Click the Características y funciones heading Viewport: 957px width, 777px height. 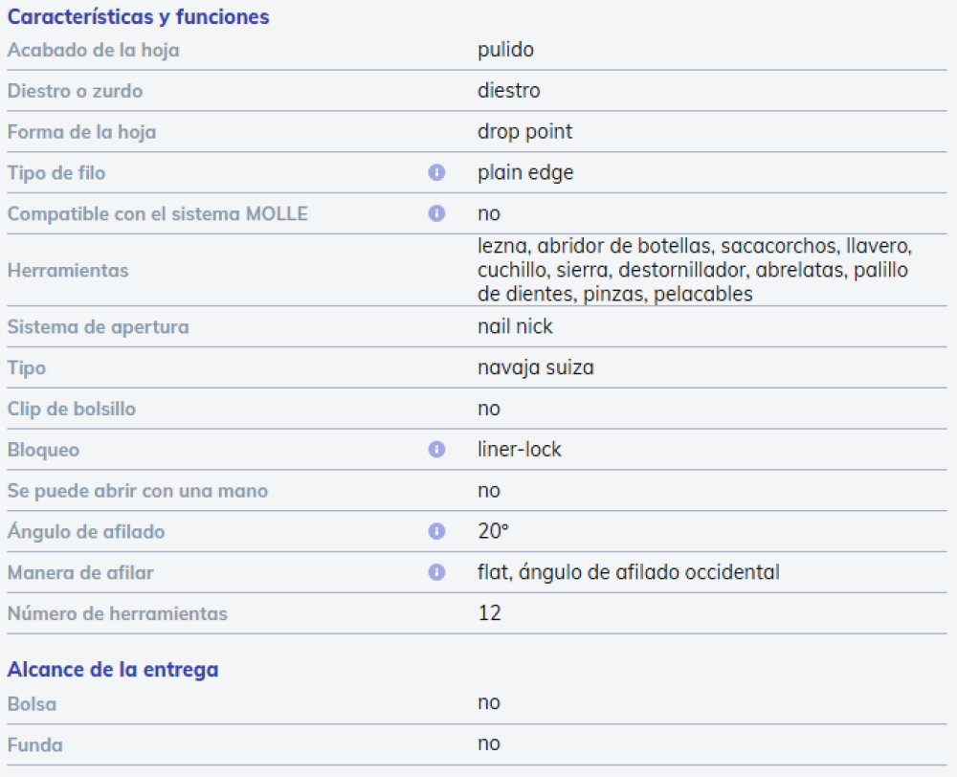coord(138,17)
